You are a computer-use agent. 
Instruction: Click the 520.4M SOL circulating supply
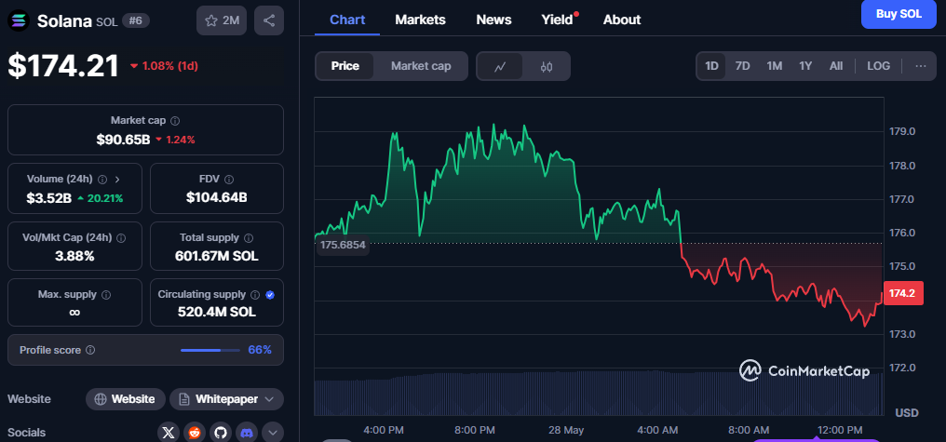click(x=217, y=312)
